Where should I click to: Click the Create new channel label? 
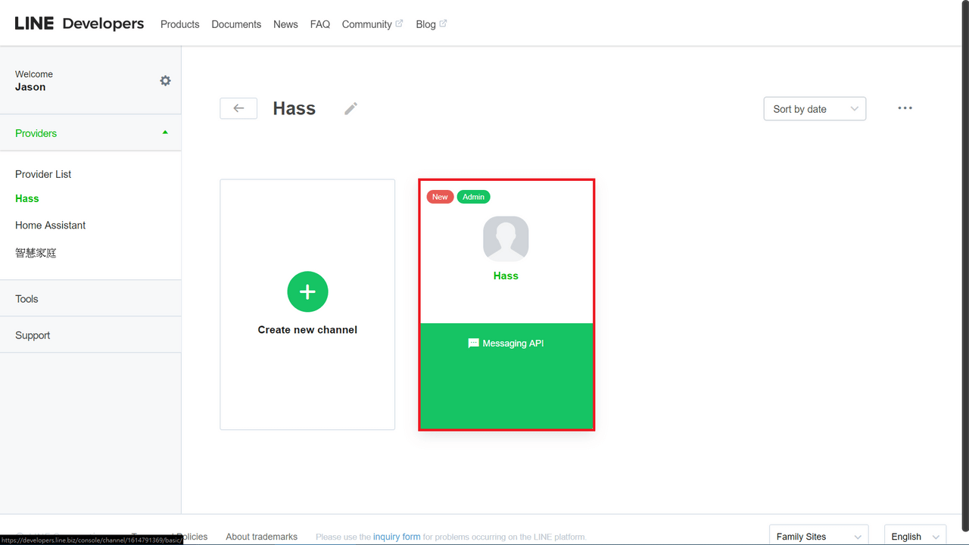point(307,330)
